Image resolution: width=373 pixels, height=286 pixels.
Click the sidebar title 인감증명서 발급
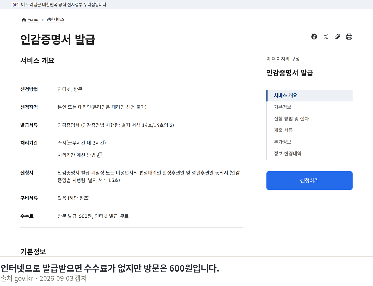coord(289,73)
